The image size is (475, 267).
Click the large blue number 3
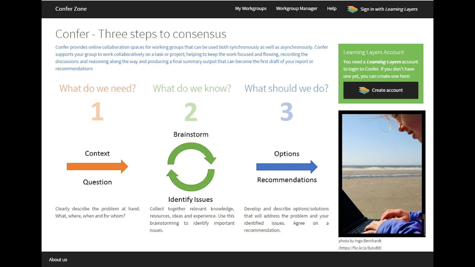tap(286, 112)
